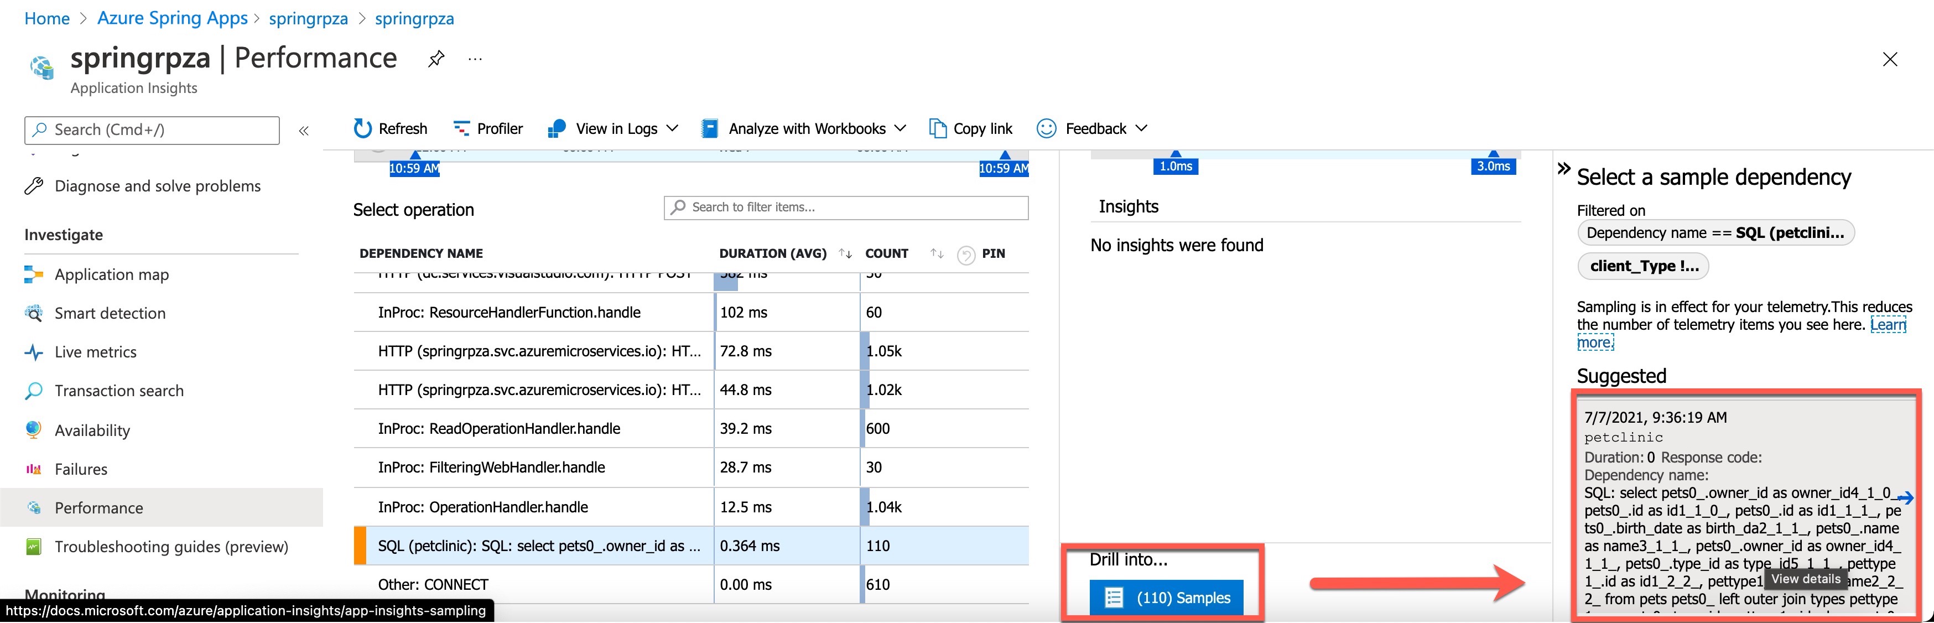Open Transaction search in sidebar
1934x623 pixels.
[x=118, y=391]
